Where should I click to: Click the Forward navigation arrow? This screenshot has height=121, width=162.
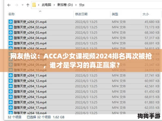[x=17, y=5]
